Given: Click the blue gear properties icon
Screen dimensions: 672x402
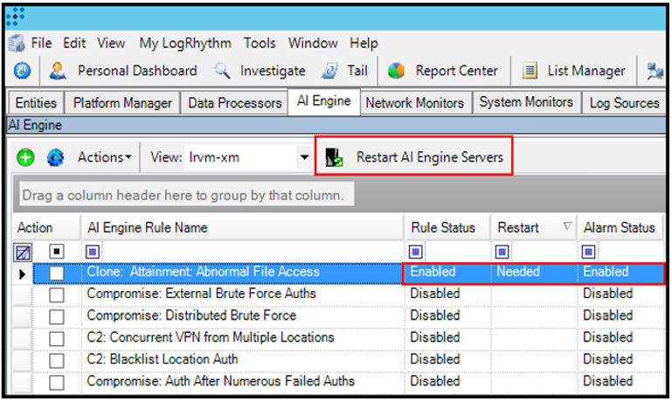Looking at the screenshot, I should point(55,157).
